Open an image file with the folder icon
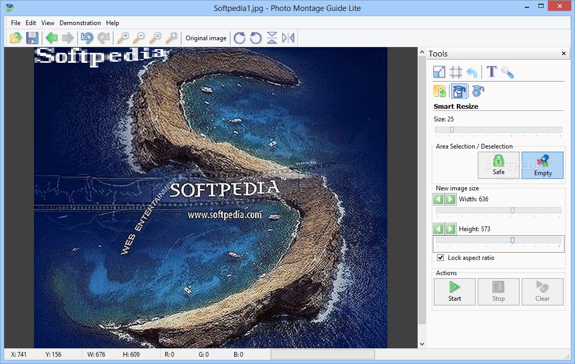 point(16,38)
